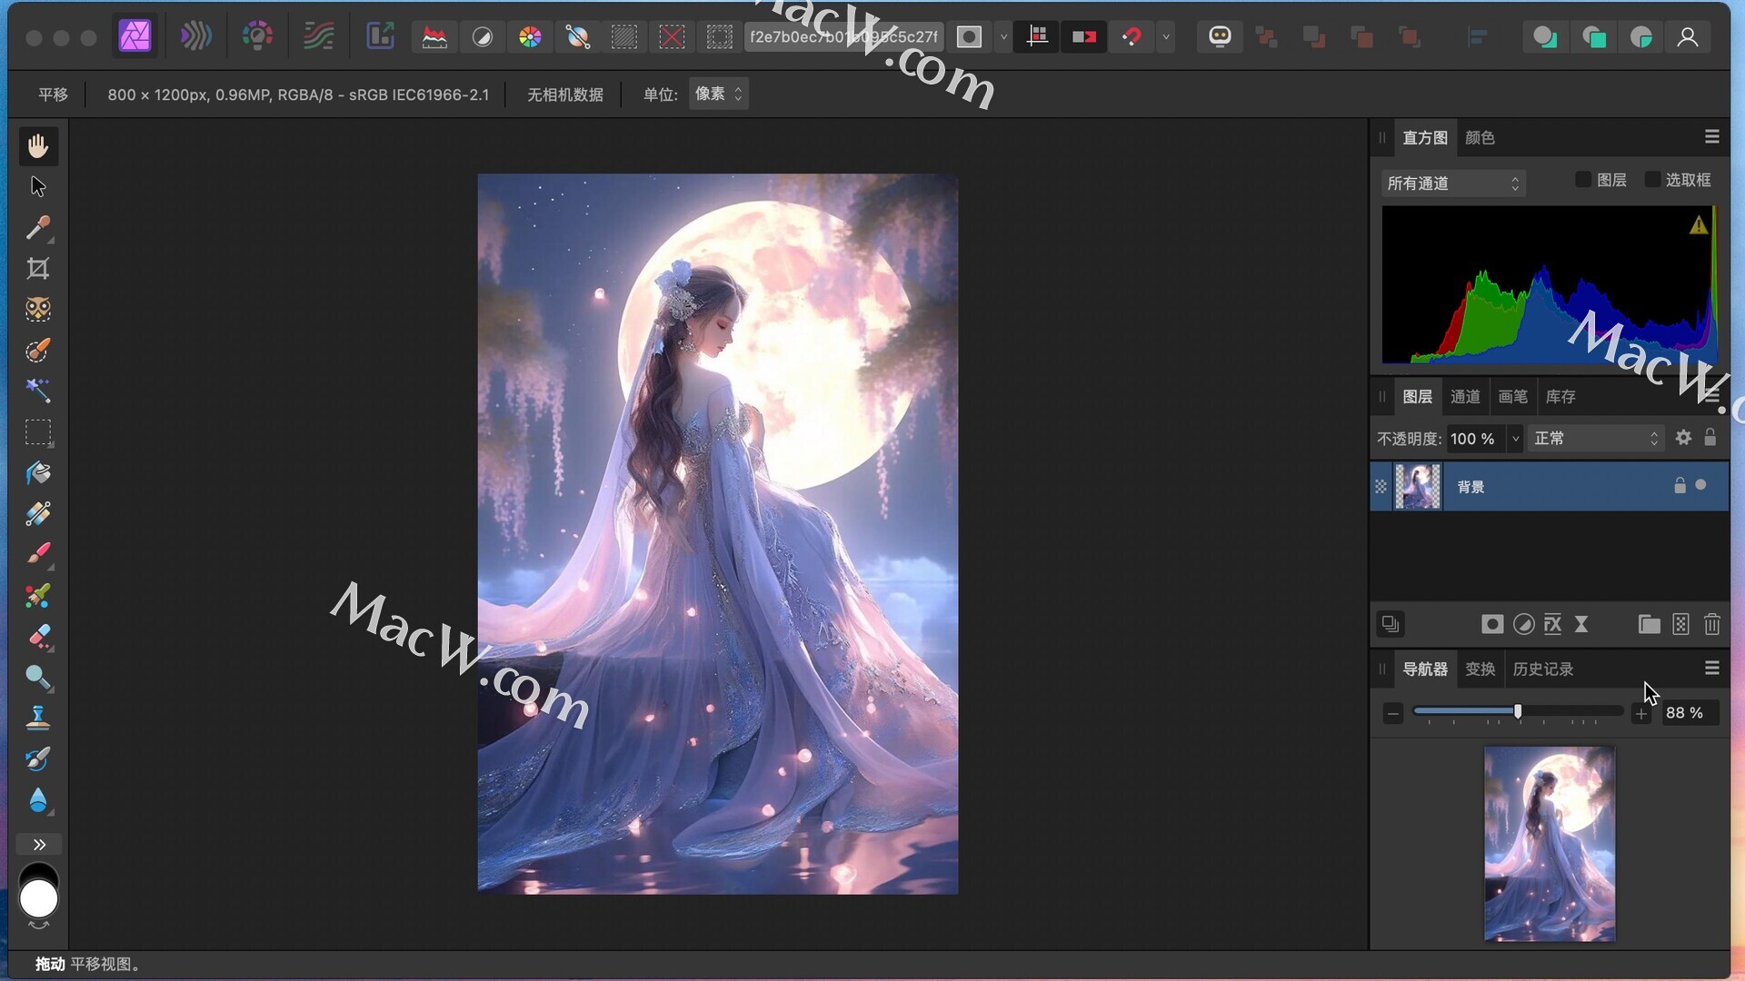Select the View (hand) tool

38,146
